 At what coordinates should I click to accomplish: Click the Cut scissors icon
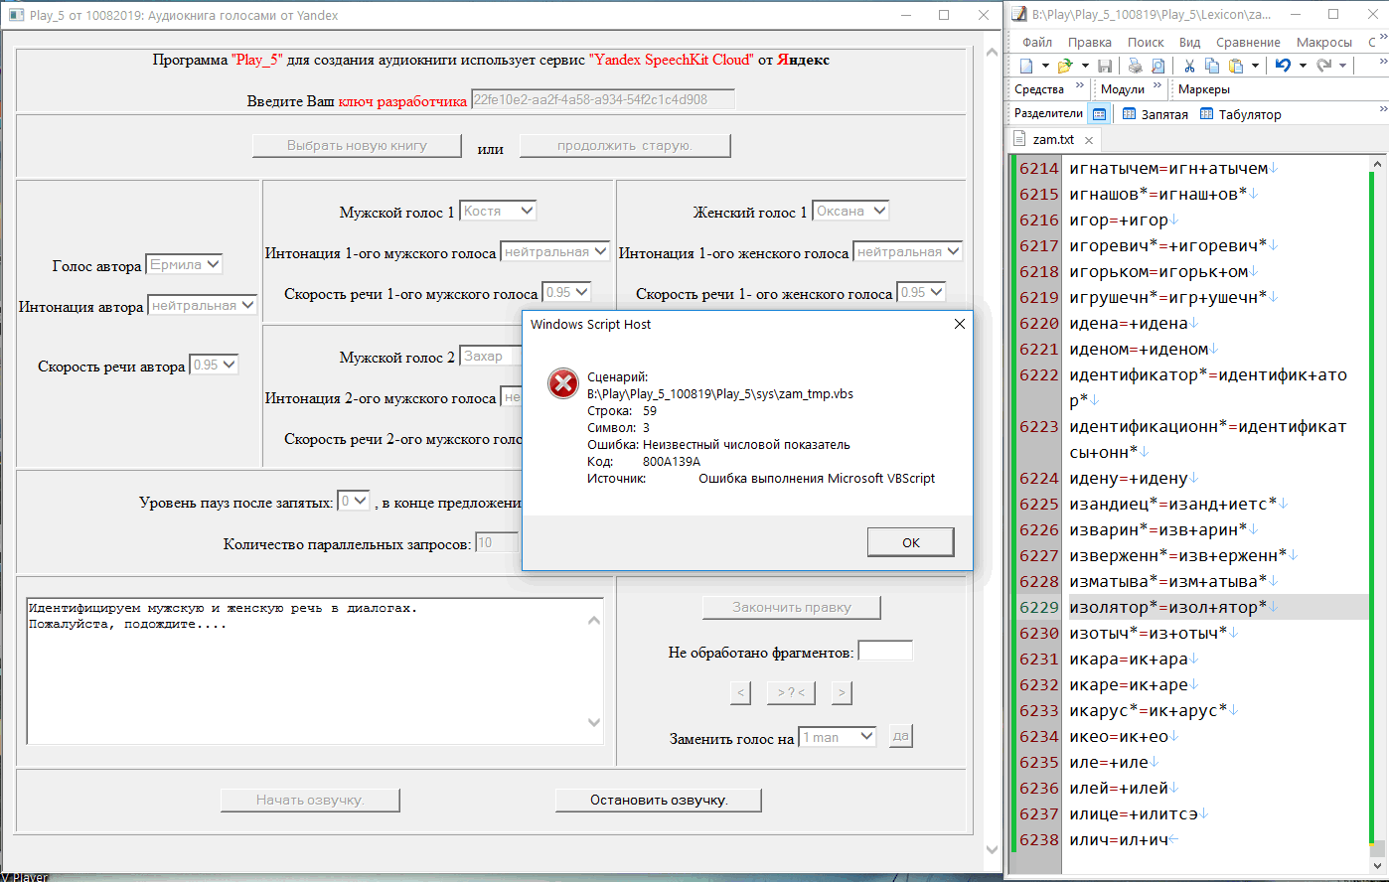tap(1188, 66)
